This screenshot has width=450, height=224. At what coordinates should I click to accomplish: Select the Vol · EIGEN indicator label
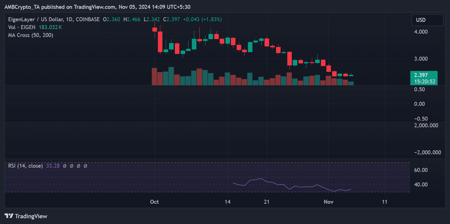click(22, 27)
